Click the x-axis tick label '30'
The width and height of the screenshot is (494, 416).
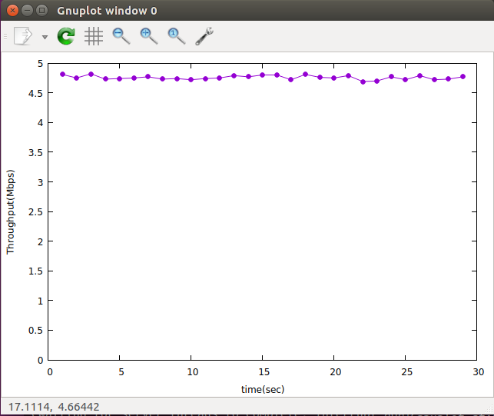(478, 372)
